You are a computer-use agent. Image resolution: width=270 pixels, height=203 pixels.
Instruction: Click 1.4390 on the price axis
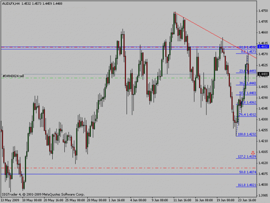click(x=263, y=98)
